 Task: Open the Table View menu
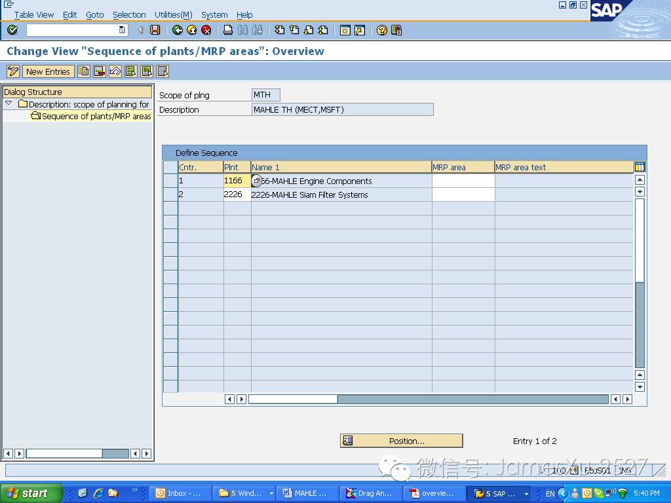[34, 14]
